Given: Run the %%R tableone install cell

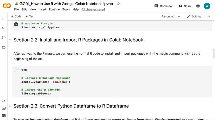Looking at the screenshot, I should coord(16,70).
